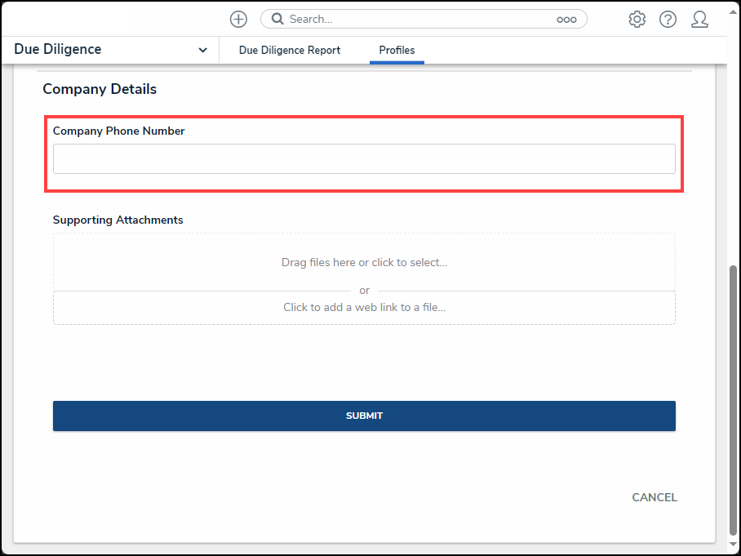Screen dimensions: 741x556
Task: Click the plus quick-create icon
Action: pyautogui.click(x=238, y=20)
